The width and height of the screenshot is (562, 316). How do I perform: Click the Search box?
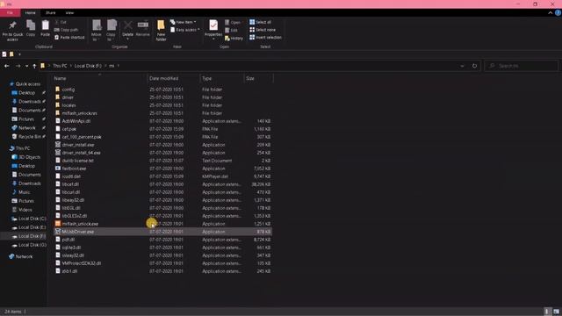pos(522,66)
